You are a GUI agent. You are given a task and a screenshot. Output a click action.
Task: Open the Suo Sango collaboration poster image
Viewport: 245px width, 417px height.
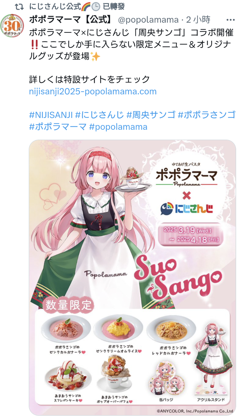tap(132, 277)
